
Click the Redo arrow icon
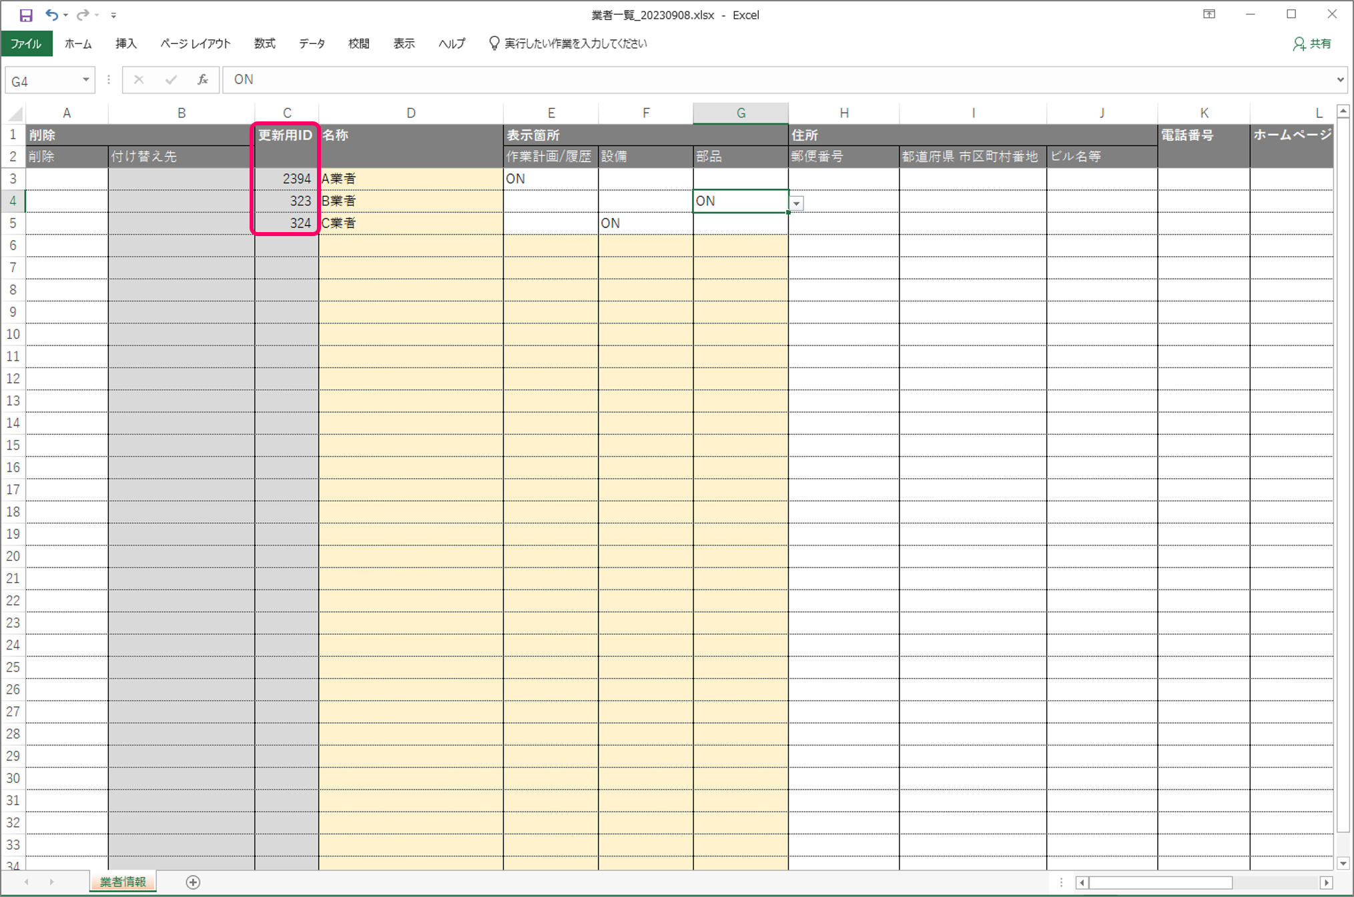83,15
